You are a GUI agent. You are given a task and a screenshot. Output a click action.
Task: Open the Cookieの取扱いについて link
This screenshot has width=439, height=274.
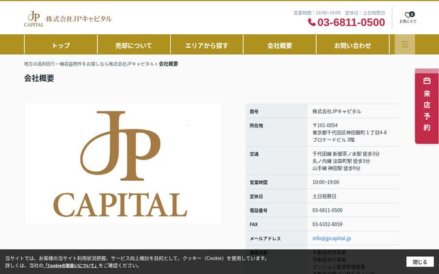coord(71,265)
